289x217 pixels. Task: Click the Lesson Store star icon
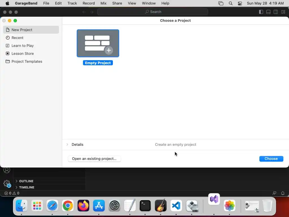click(x=8, y=53)
